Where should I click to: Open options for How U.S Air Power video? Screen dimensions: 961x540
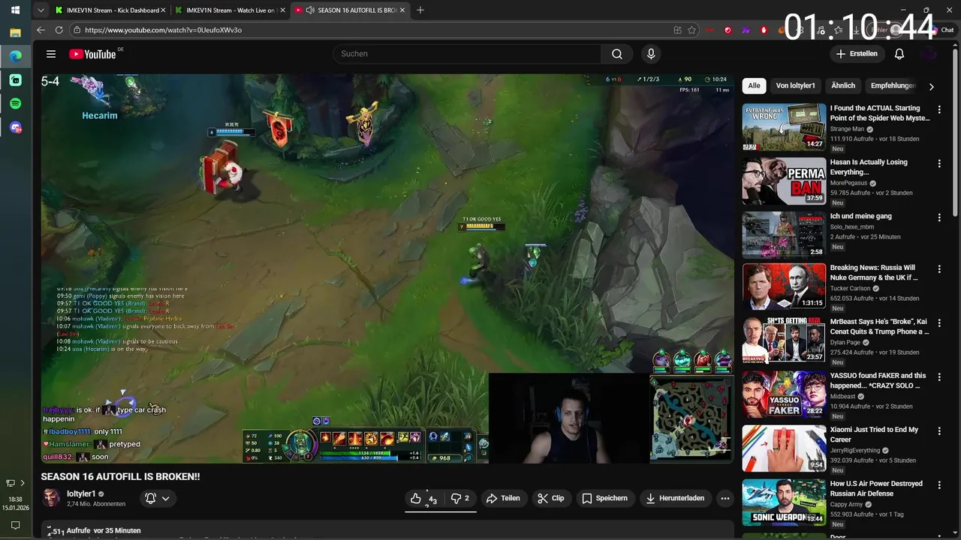click(x=938, y=484)
